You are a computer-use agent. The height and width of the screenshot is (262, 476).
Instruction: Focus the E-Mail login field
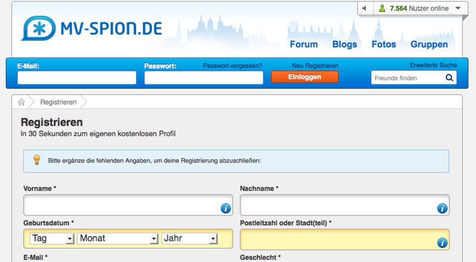click(77, 78)
